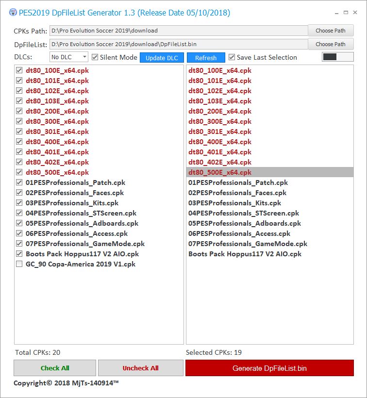Click the CPKs Path input field
Screen dimensions: 367x398
(x=179, y=31)
